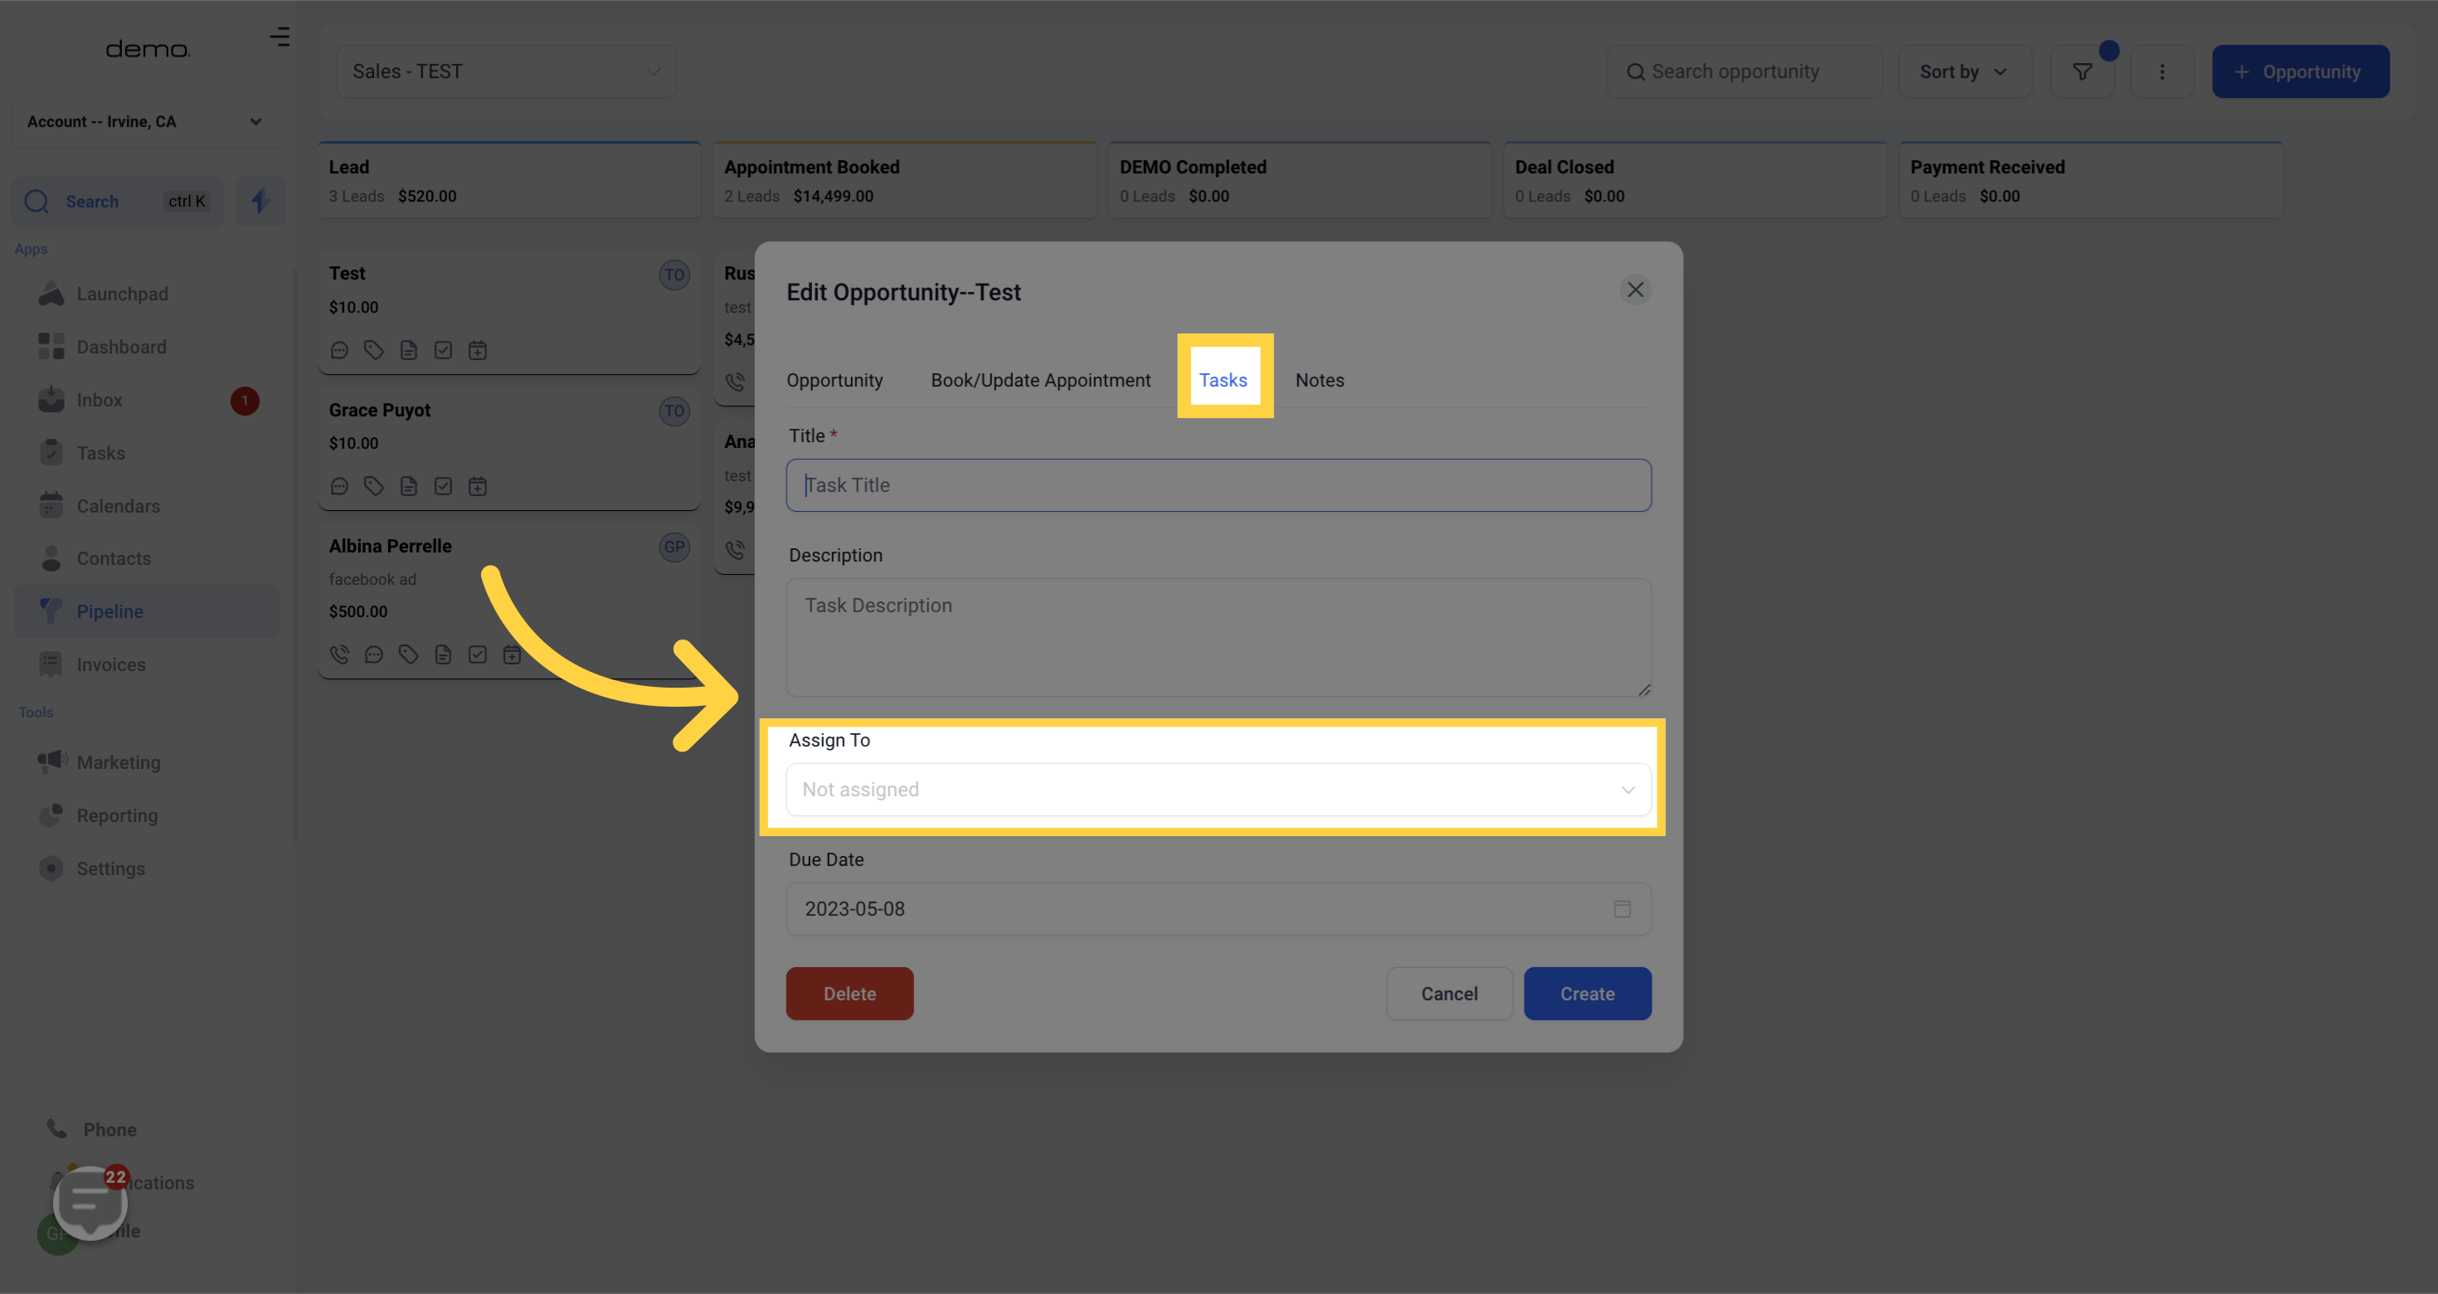The image size is (2438, 1294).
Task: Open Calendars in the sidebar
Action: click(119, 505)
